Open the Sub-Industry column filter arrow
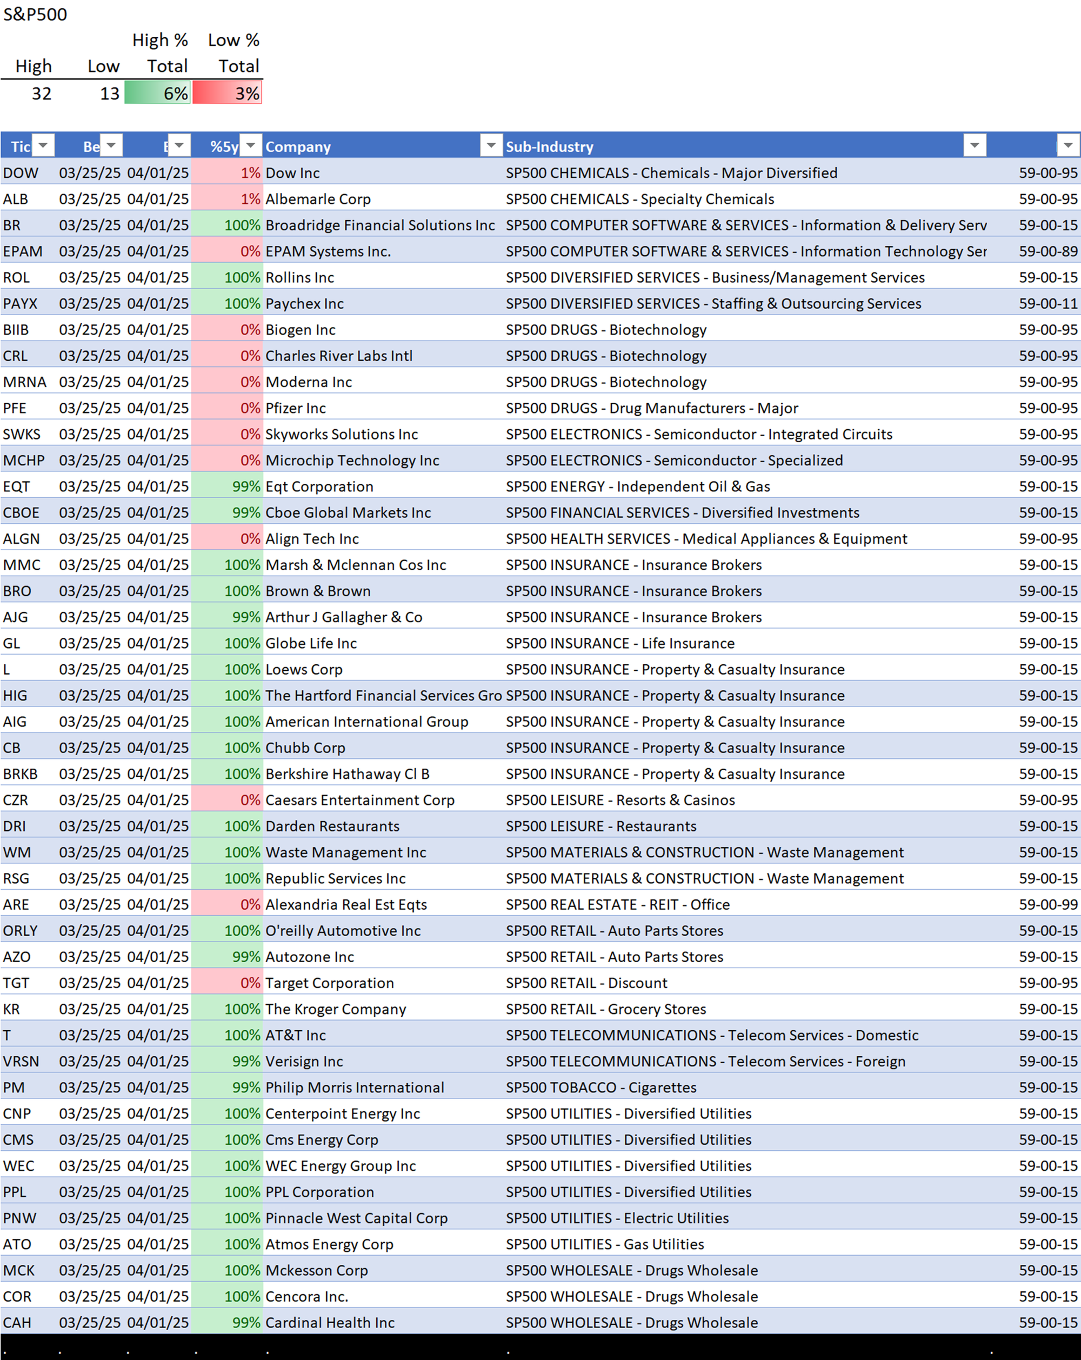This screenshot has height=1360, width=1081. click(x=975, y=146)
